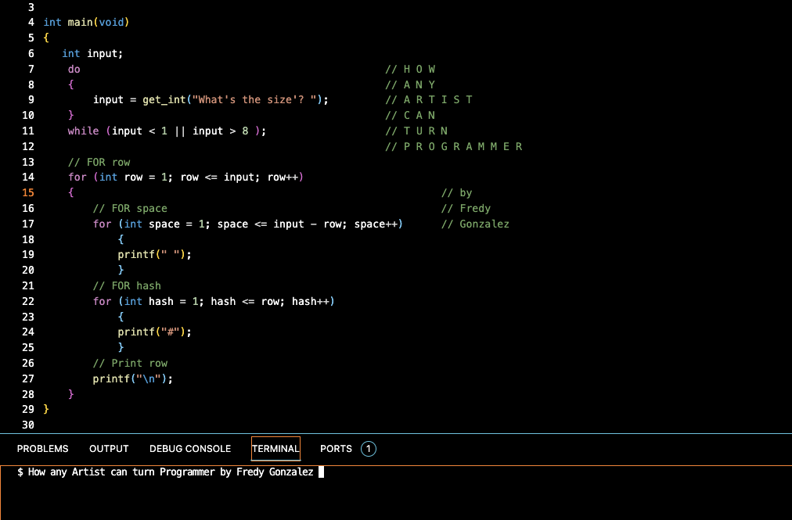
Task: Open the DEBUG CONSOLE panel
Action: 189,449
